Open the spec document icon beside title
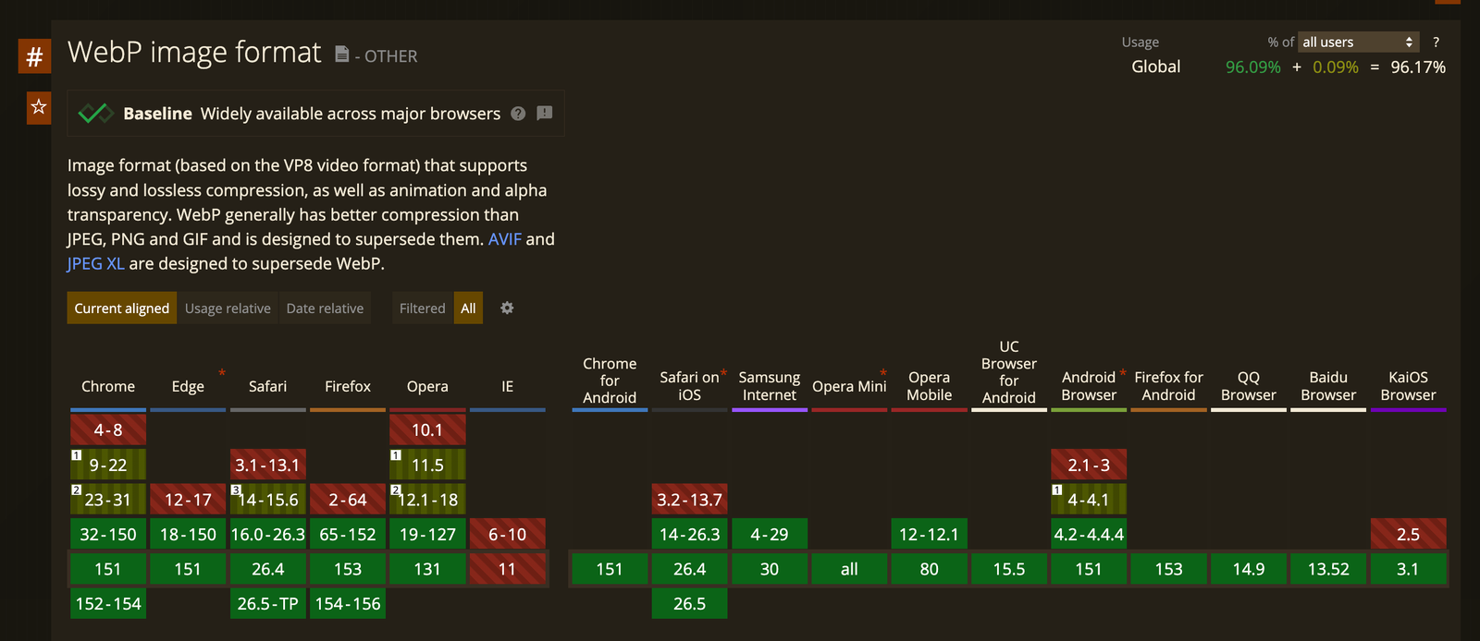Screen dimensions: 1480x641 click(x=341, y=54)
